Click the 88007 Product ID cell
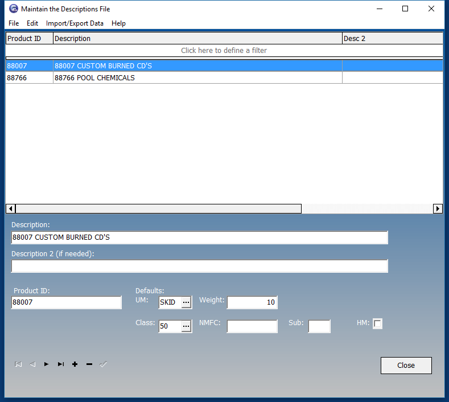The width and height of the screenshot is (449, 402). pos(30,65)
